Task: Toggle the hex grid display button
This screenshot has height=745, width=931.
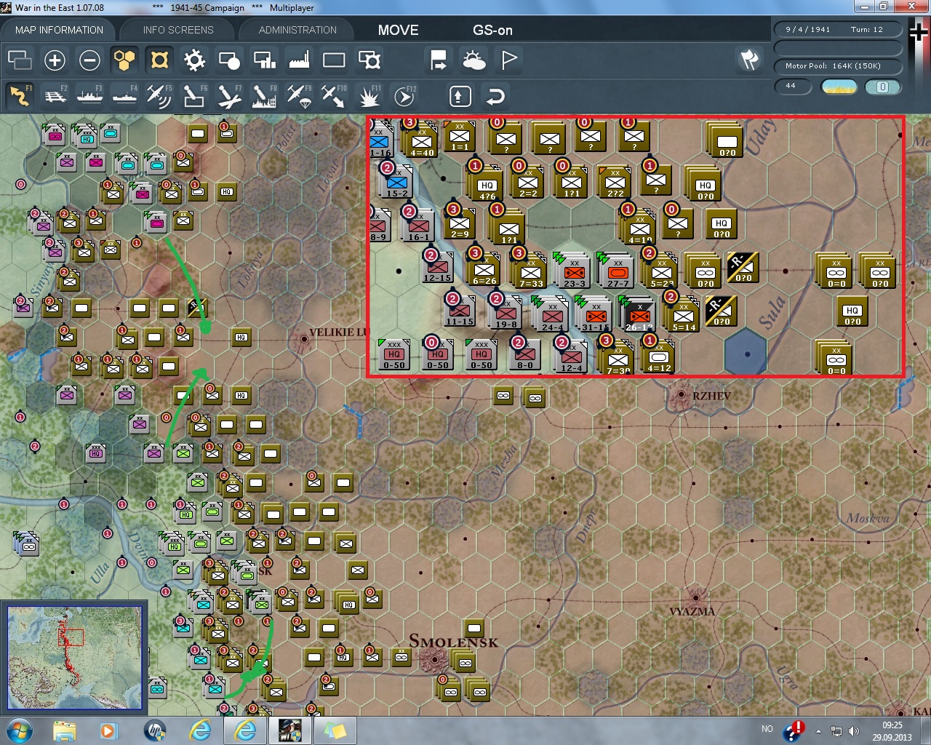Action: 124,60
